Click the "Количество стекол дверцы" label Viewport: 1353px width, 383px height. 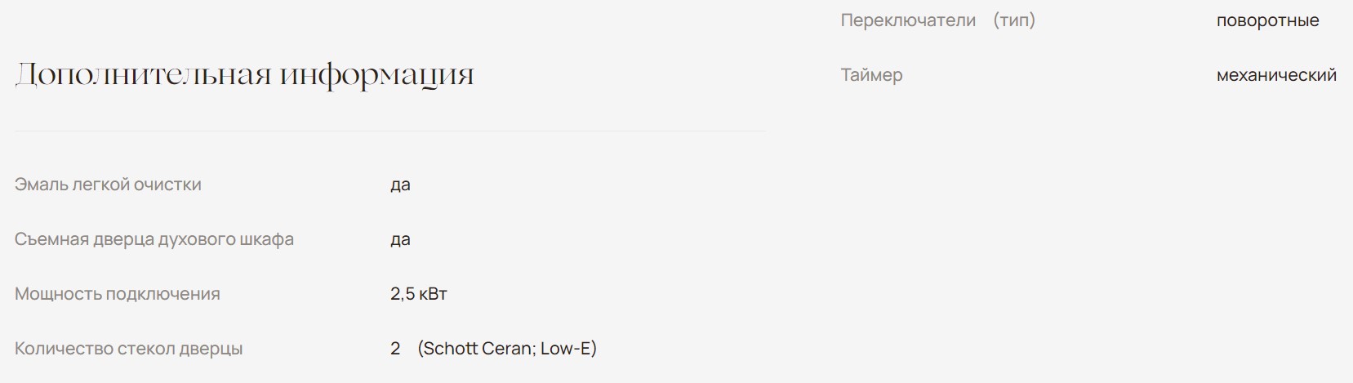click(128, 349)
